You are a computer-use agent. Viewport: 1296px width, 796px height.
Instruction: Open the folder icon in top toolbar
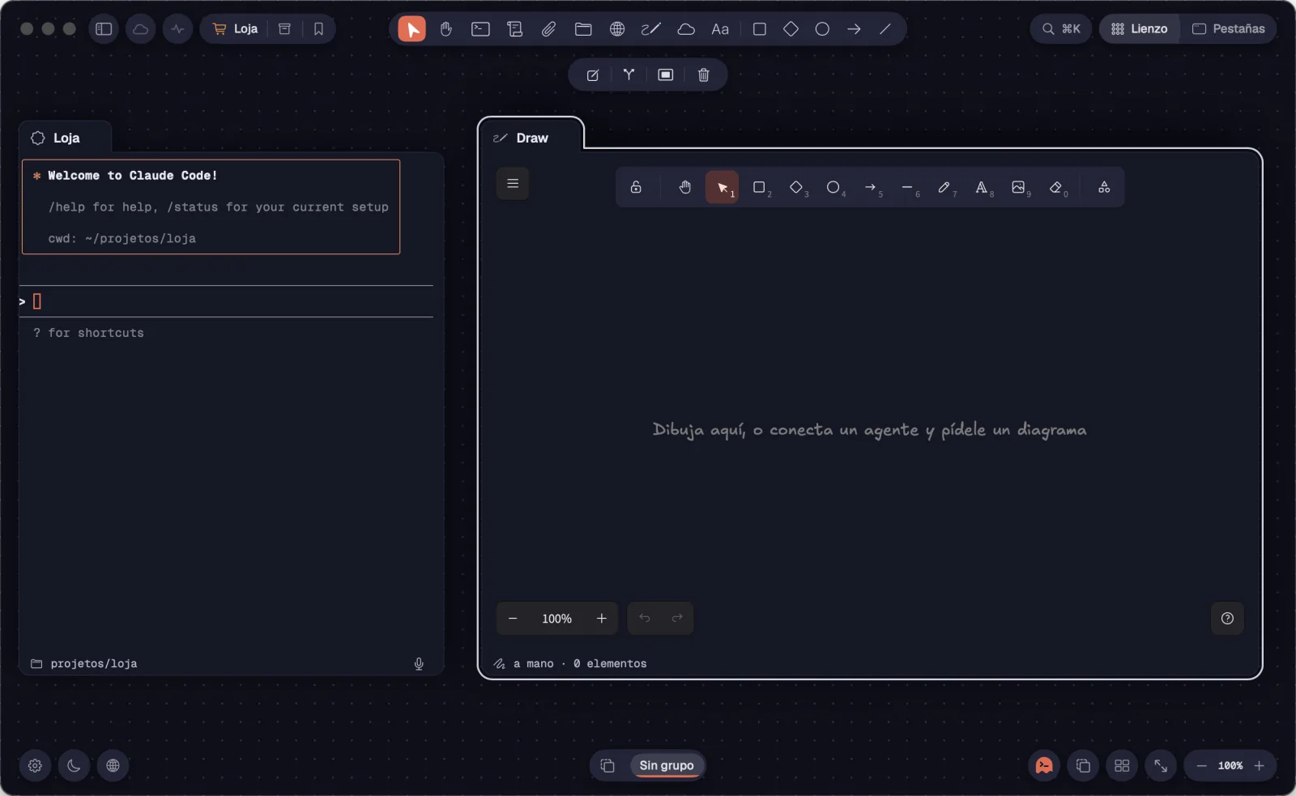click(583, 29)
